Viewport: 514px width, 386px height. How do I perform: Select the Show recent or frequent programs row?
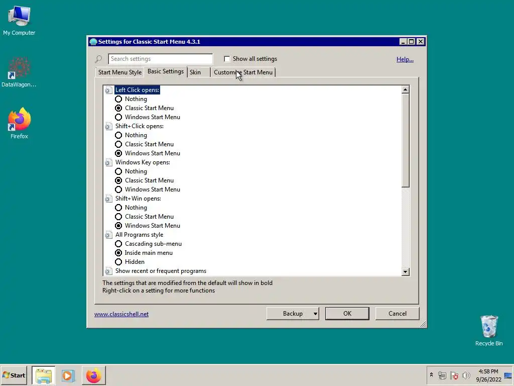tap(161, 271)
